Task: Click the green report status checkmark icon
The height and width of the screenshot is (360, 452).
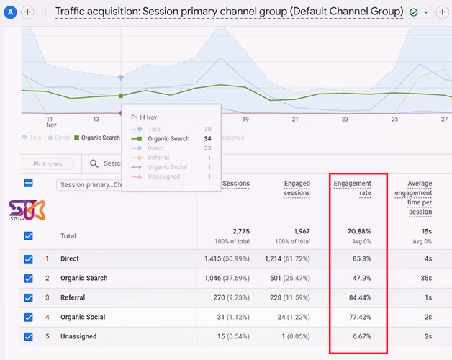Action: 413,12
